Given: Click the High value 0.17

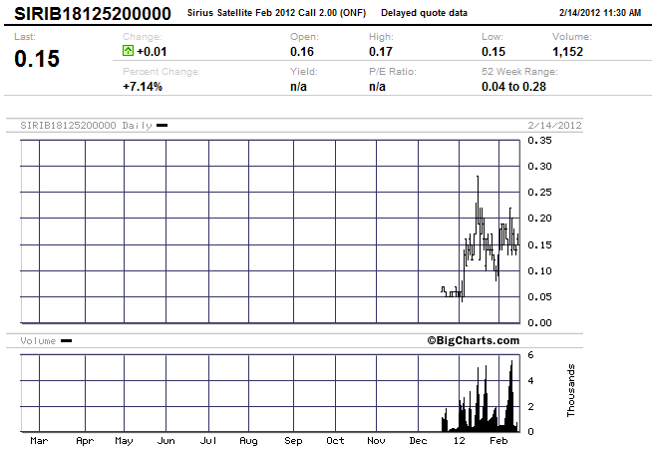Looking at the screenshot, I should (381, 52).
